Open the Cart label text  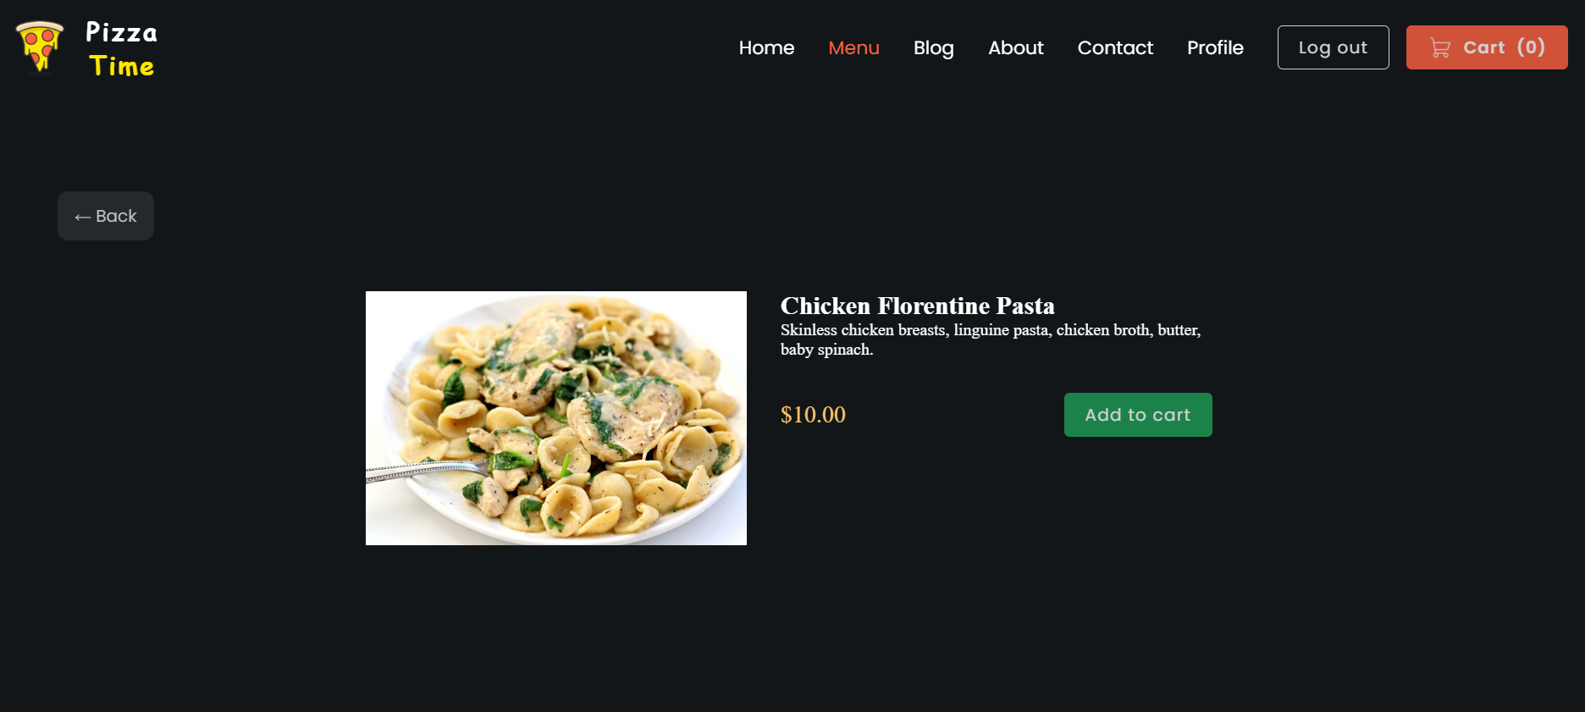1484,47
